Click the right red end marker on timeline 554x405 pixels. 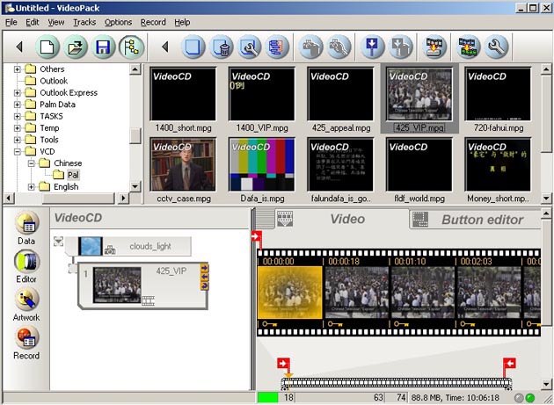click(508, 364)
